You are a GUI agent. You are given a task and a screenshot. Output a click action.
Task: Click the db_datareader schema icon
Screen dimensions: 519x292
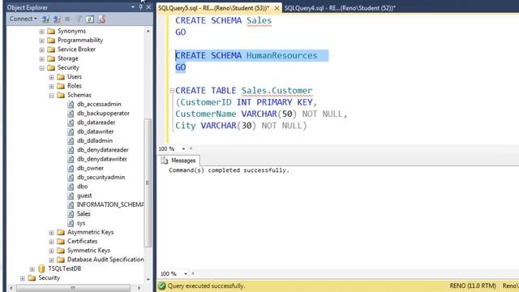click(x=71, y=122)
